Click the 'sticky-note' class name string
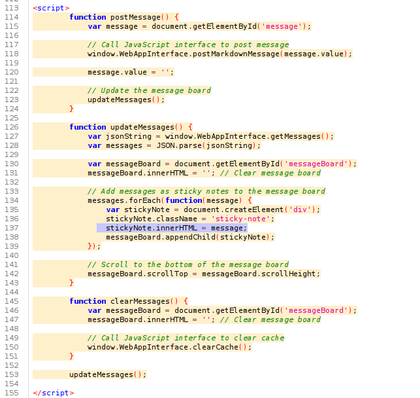420x398 pixels. pos(242,219)
